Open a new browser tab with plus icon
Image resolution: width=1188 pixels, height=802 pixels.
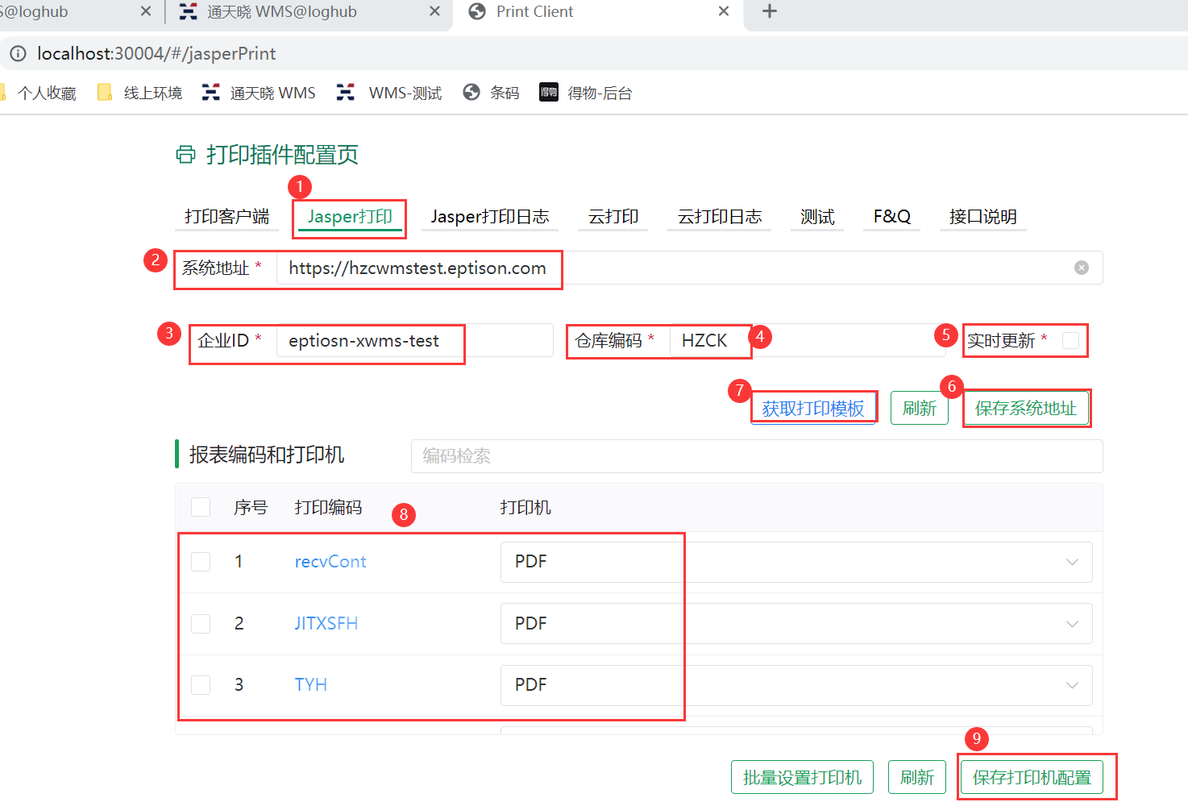tap(769, 11)
